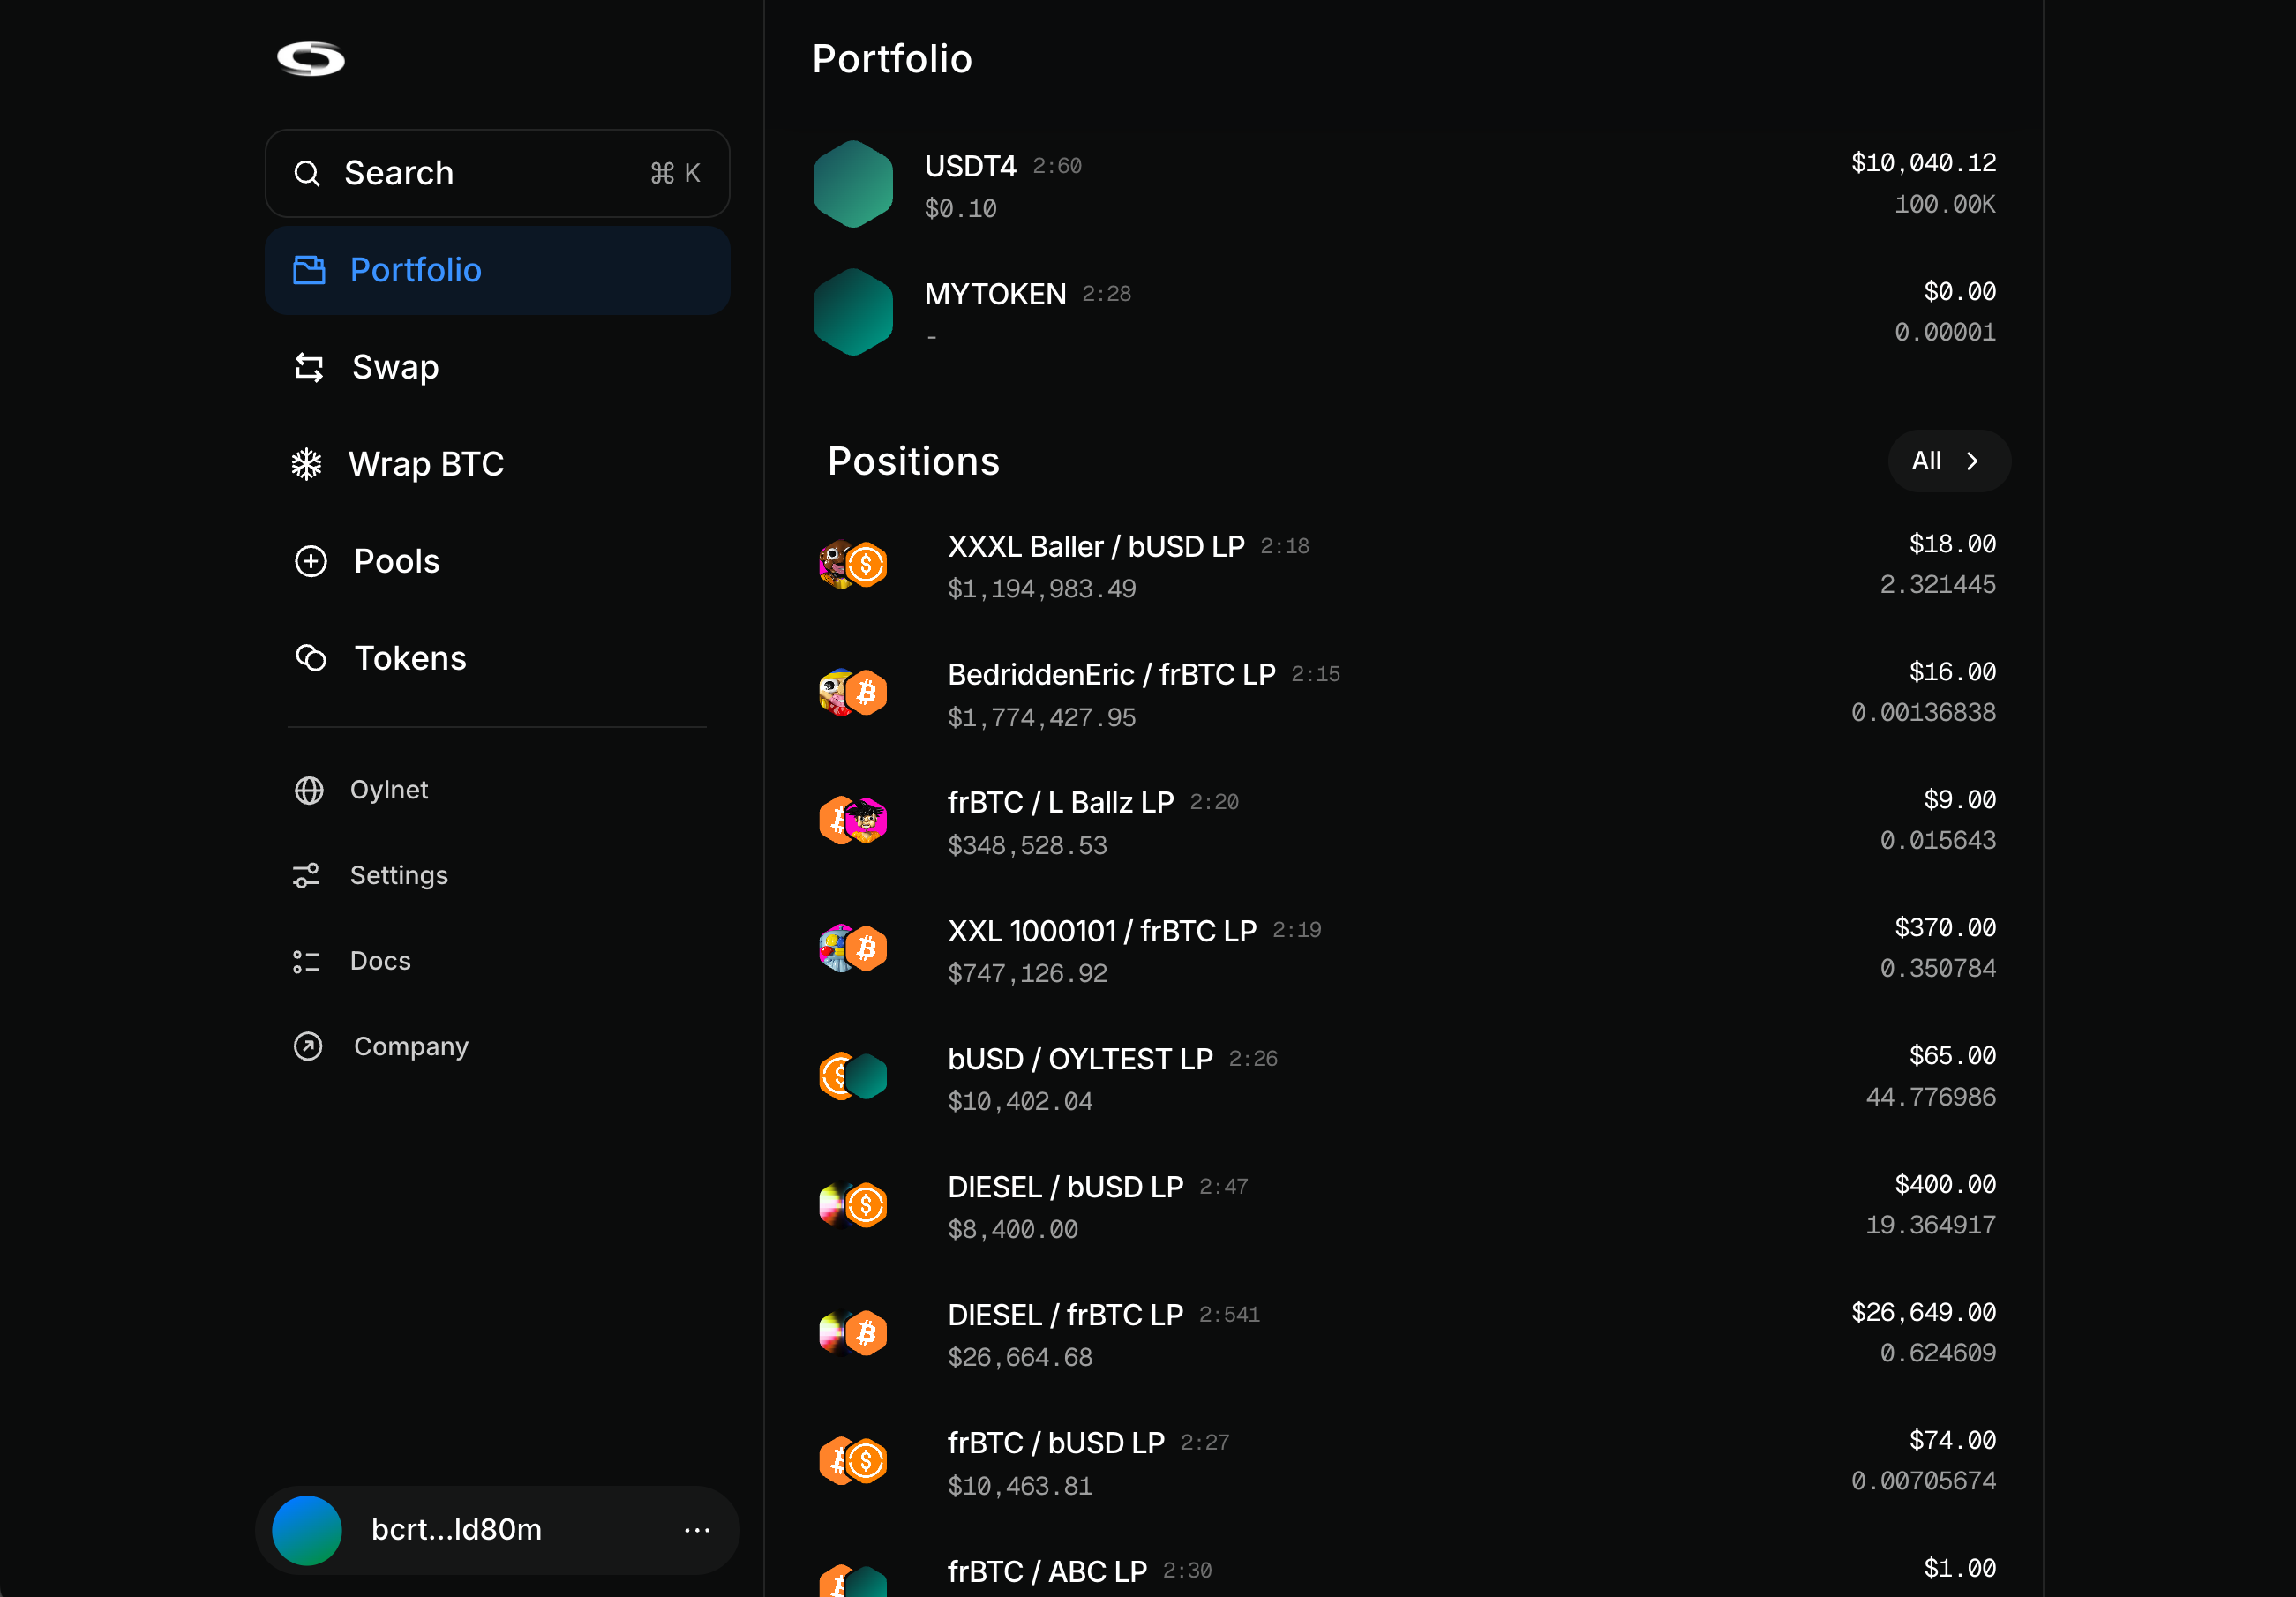Image resolution: width=2296 pixels, height=1597 pixels.
Task: Open the Company link
Action: 411,1046
